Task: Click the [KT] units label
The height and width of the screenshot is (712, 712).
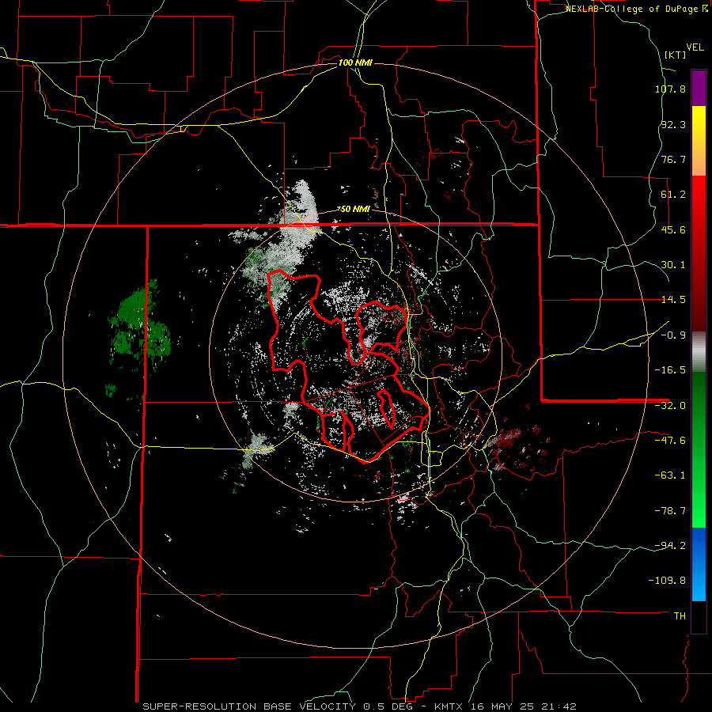Action: point(676,55)
